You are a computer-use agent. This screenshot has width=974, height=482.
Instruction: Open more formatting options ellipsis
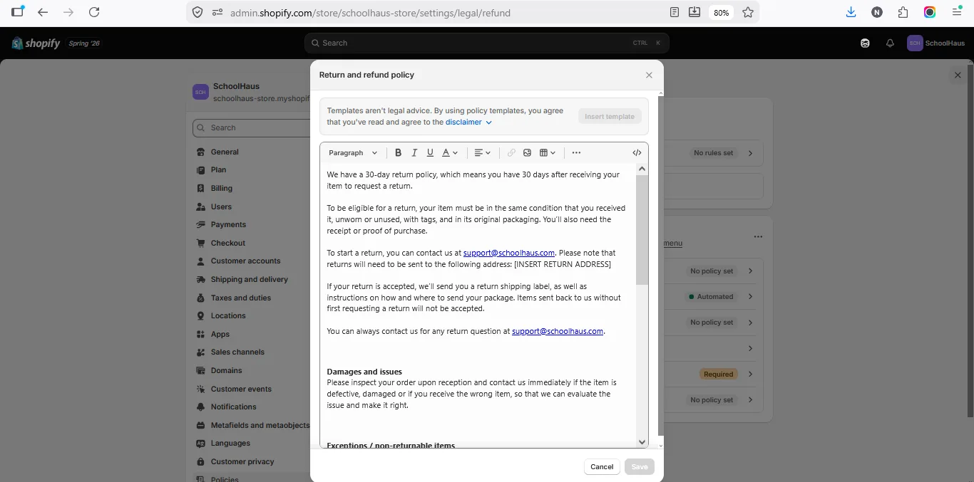click(576, 153)
